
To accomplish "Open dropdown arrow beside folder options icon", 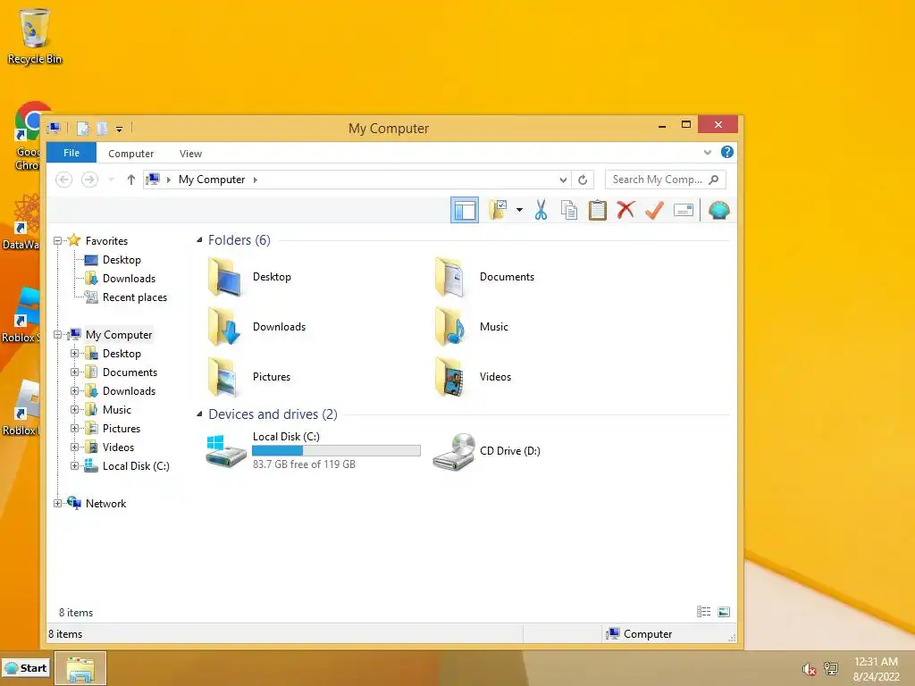I will [519, 210].
